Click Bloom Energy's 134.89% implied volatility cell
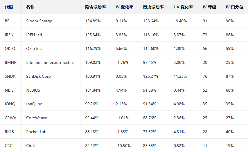The image size is (248, 152). tap(93, 21)
